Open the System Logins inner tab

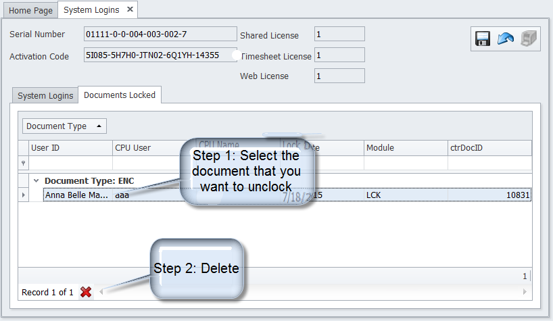(45, 96)
